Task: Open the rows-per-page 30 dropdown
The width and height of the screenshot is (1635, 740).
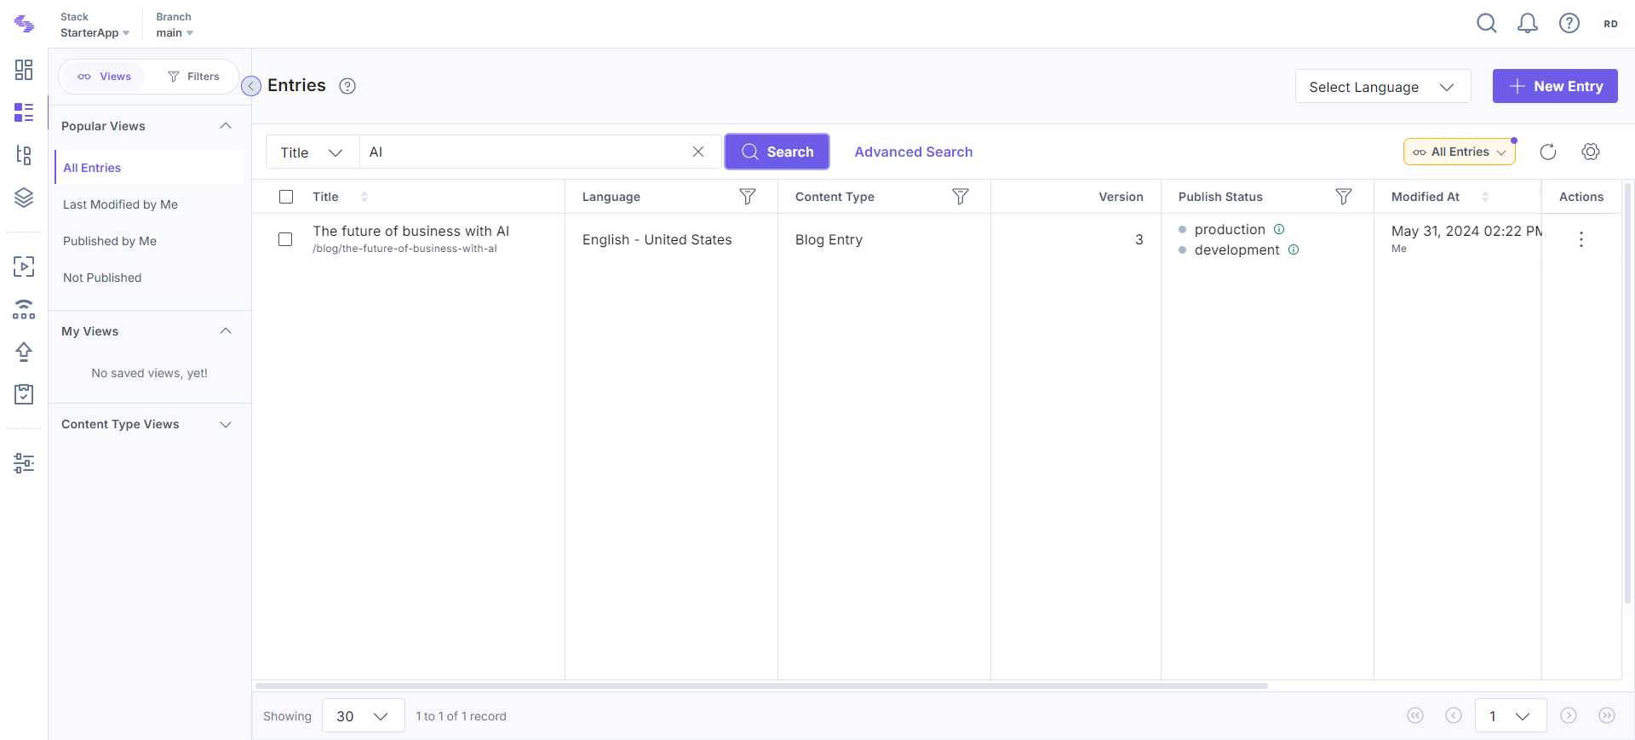Action: point(362,716)
